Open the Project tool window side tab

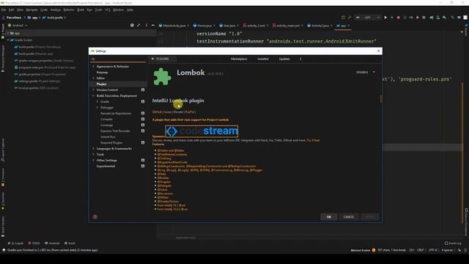3,31
